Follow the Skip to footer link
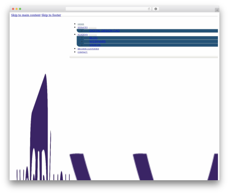Image resolution: width=229 pixels, height=194 pixels. [51, 15]
